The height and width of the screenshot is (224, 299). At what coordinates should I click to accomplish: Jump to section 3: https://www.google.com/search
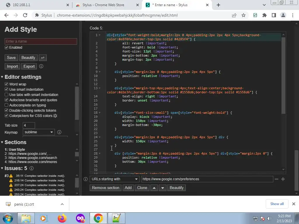(31, 158)
